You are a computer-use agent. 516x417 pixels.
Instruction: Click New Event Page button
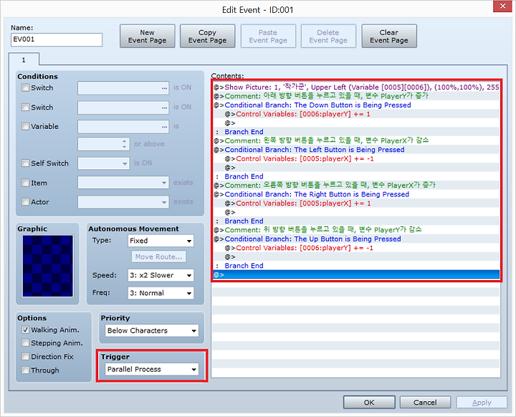pos(147,37)
